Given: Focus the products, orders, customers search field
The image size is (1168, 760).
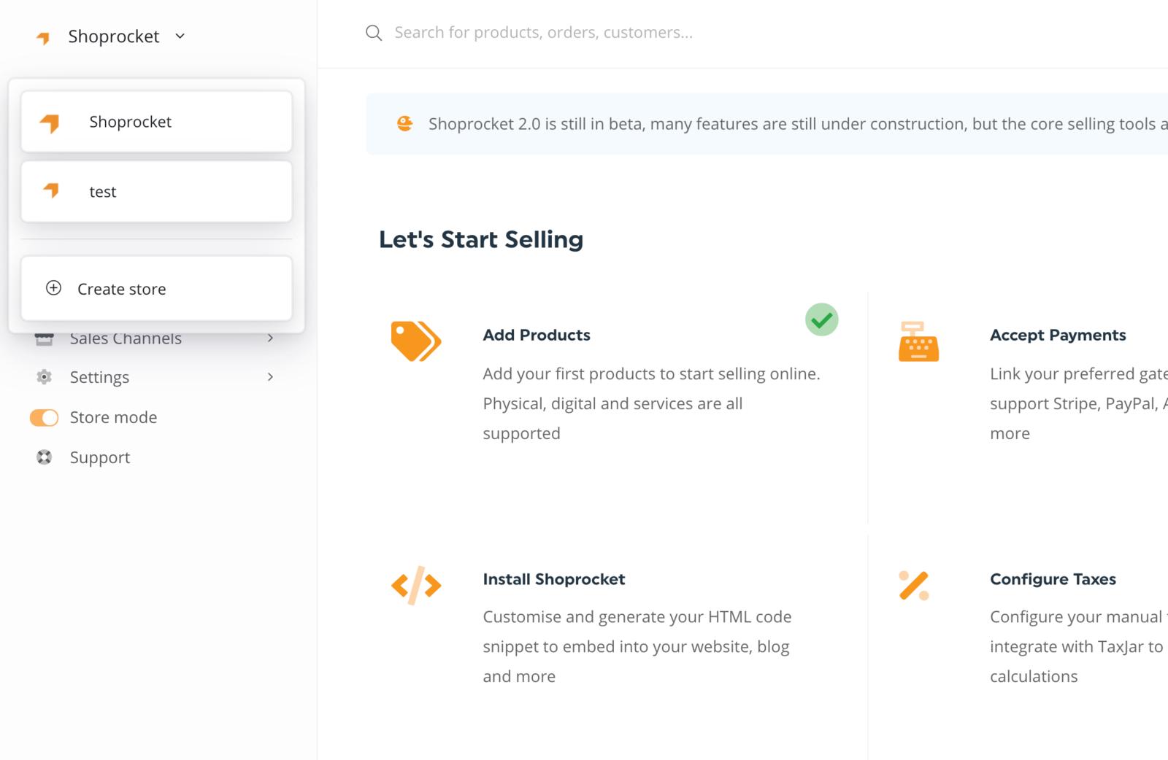Looking at the screenshot, I should (x=543, y=33).
